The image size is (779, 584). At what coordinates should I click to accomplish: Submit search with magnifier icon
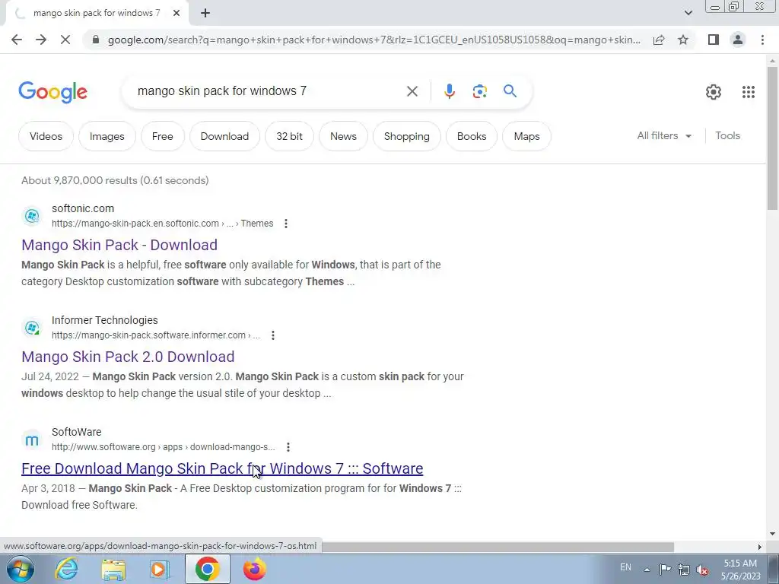[x=510, y=91]
